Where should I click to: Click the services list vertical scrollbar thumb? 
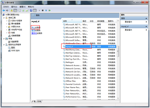tap(118, 51)
